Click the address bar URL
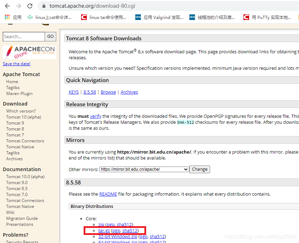This screenshot has width=299, height=243. pyautogui.click(x=92, y=6)
